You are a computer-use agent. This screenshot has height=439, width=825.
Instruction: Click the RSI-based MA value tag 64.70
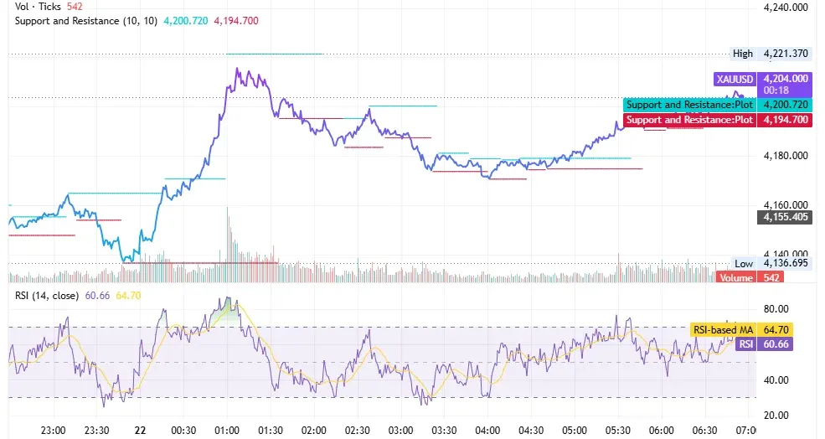(x=775, y=330)
